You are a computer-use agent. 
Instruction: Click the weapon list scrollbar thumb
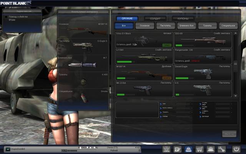[x=235, y=63]
